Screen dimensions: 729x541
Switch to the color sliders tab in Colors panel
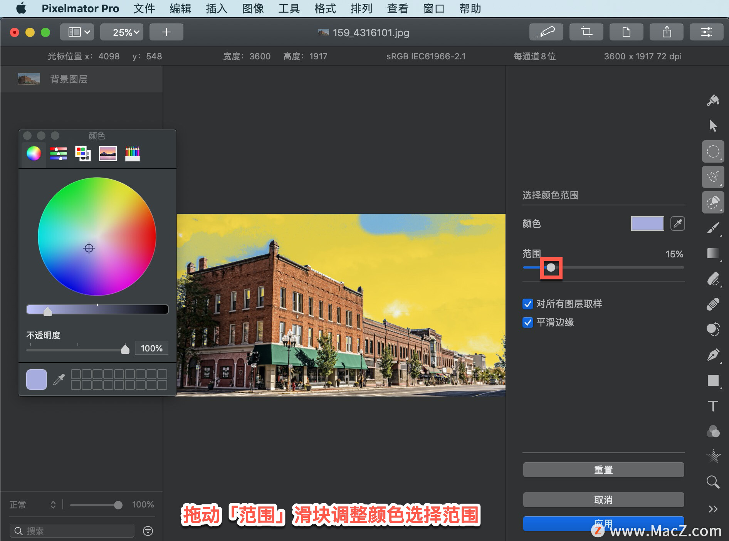point(58,153)
